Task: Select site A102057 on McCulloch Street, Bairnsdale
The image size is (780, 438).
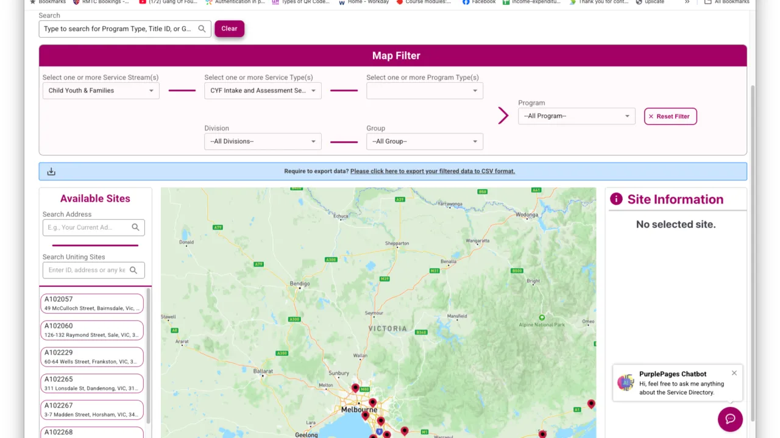Action: click(92, 303)
